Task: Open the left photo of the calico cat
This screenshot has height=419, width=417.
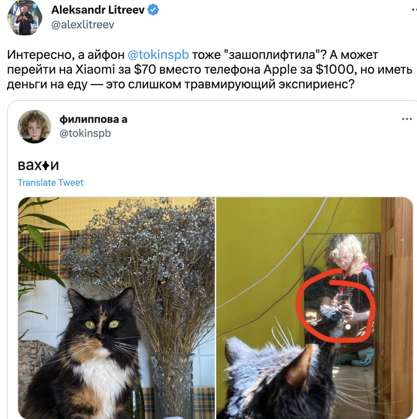Action: coord(116,308)
